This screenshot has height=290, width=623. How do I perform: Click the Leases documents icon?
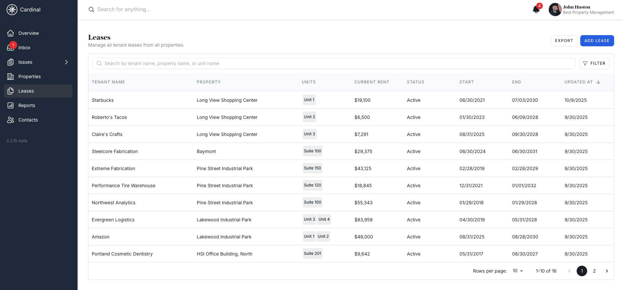click(11, 91)
